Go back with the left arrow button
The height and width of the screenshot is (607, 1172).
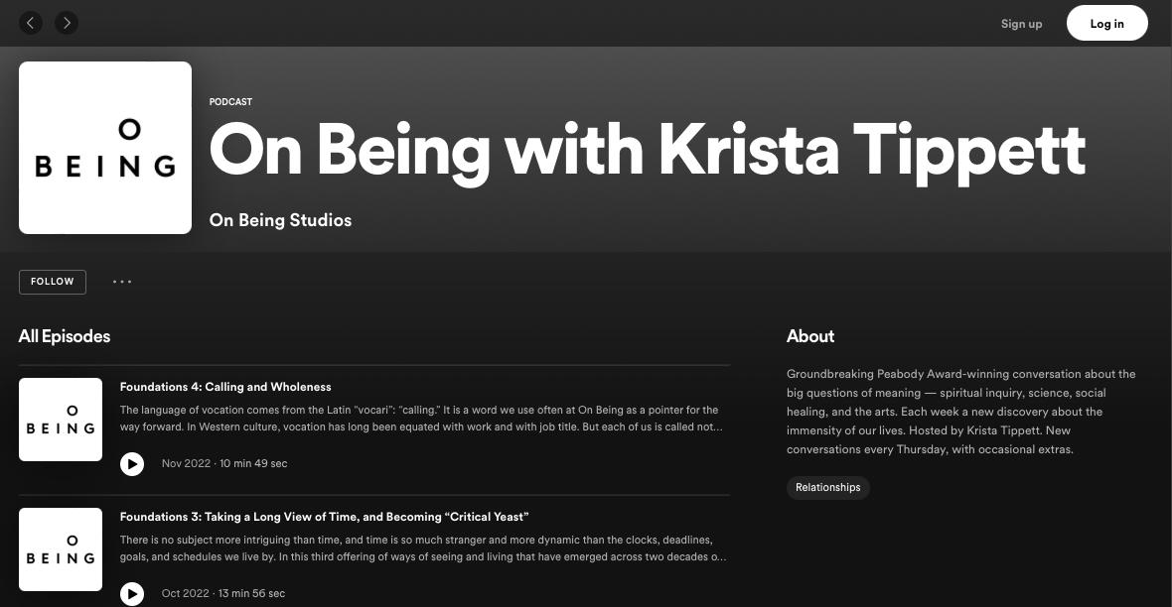pyautogui.click(x=31, y=23)
